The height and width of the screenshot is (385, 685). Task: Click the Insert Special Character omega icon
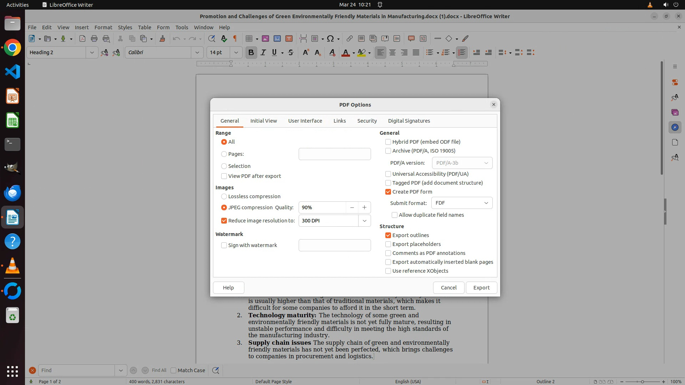tap(330, 38)
